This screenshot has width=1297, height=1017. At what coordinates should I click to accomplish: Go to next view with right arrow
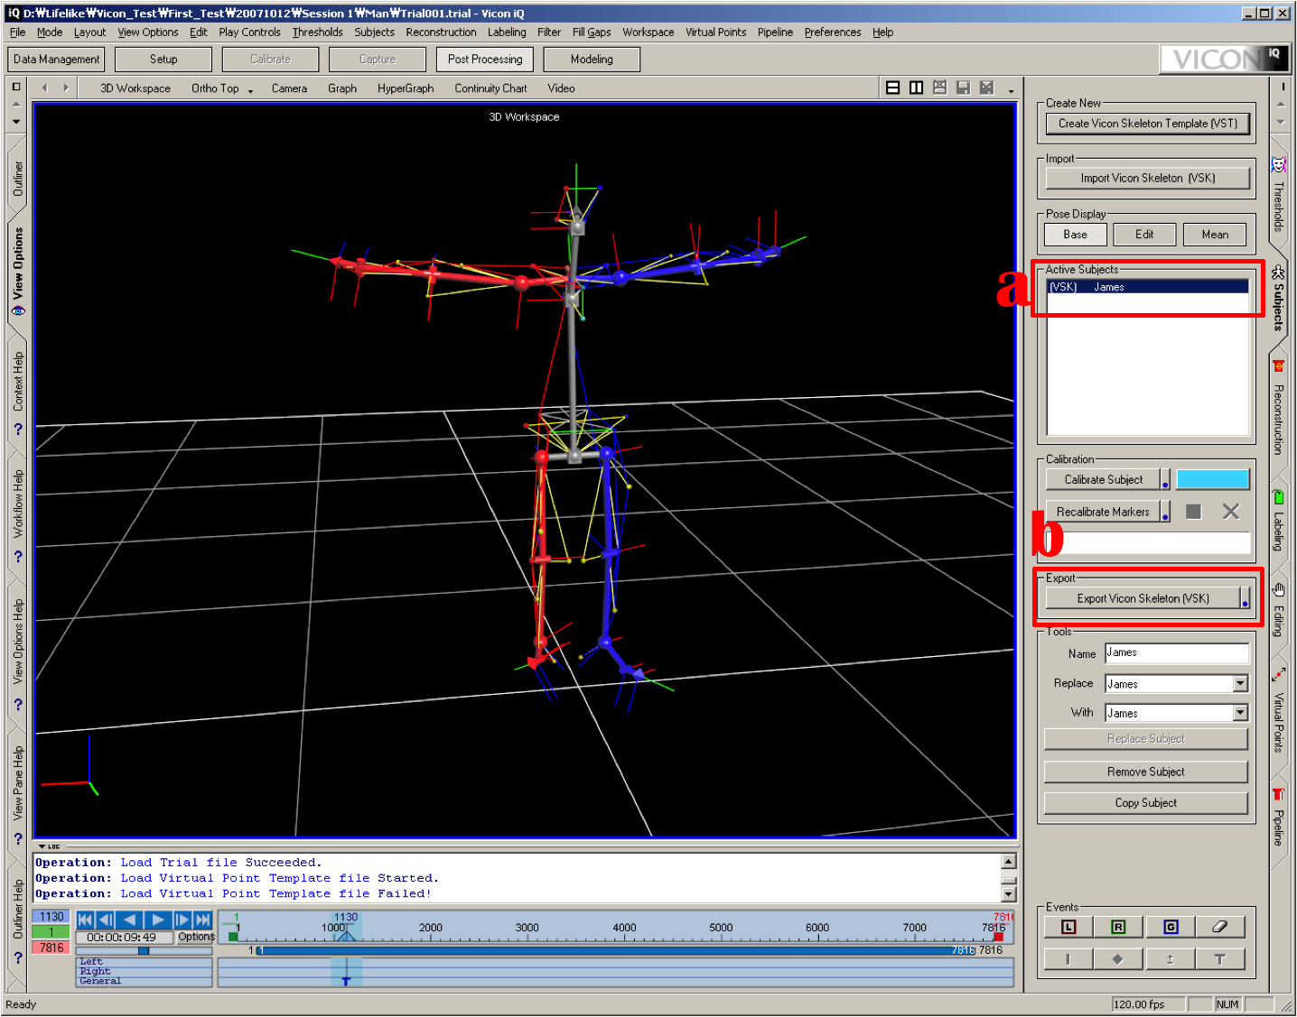(65, 88)
